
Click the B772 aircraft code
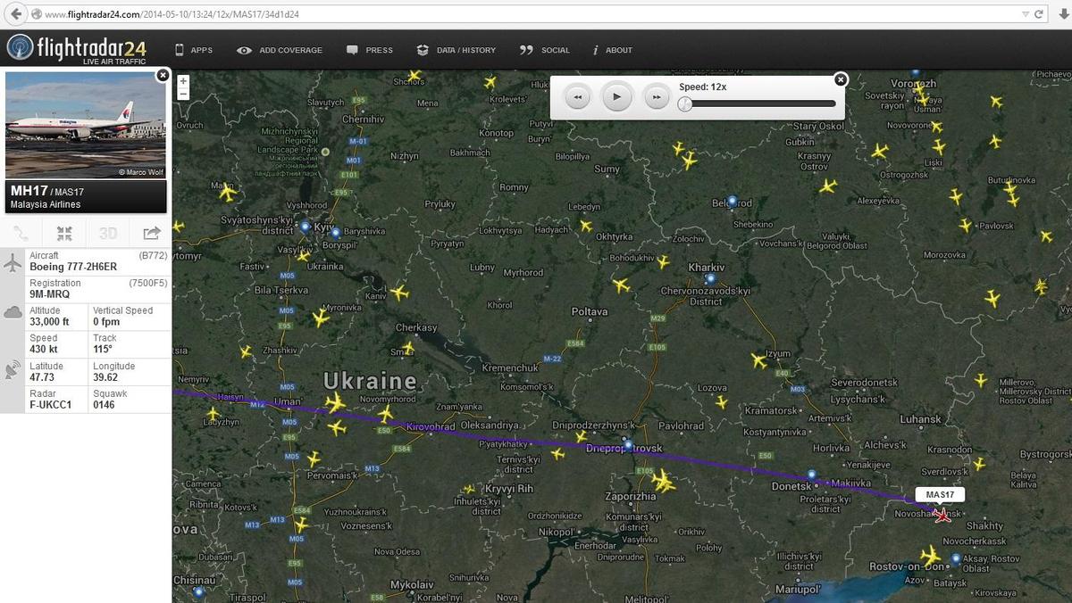pos(154,255)
